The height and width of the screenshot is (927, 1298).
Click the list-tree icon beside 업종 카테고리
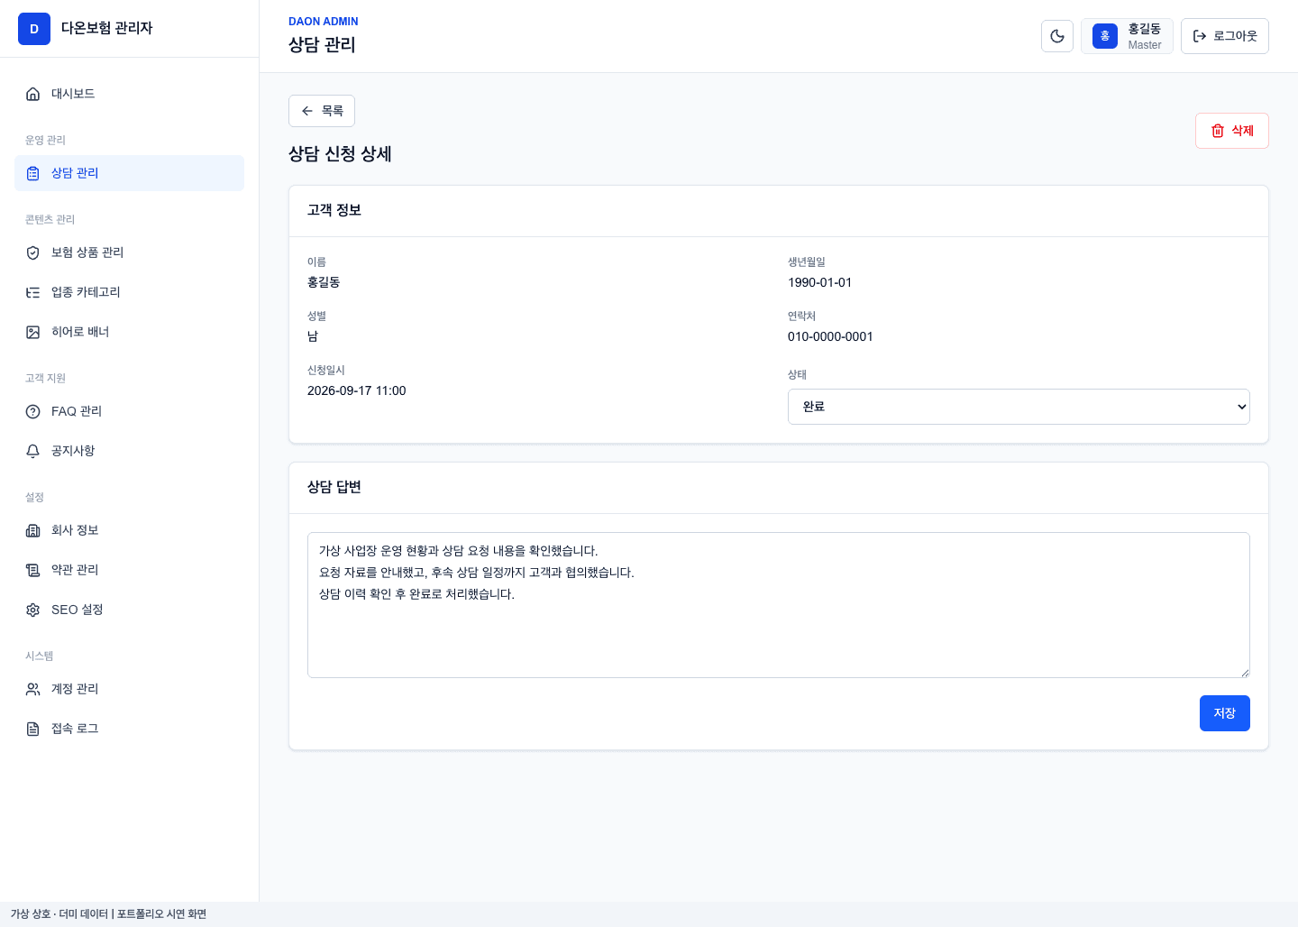click(33, 292)
